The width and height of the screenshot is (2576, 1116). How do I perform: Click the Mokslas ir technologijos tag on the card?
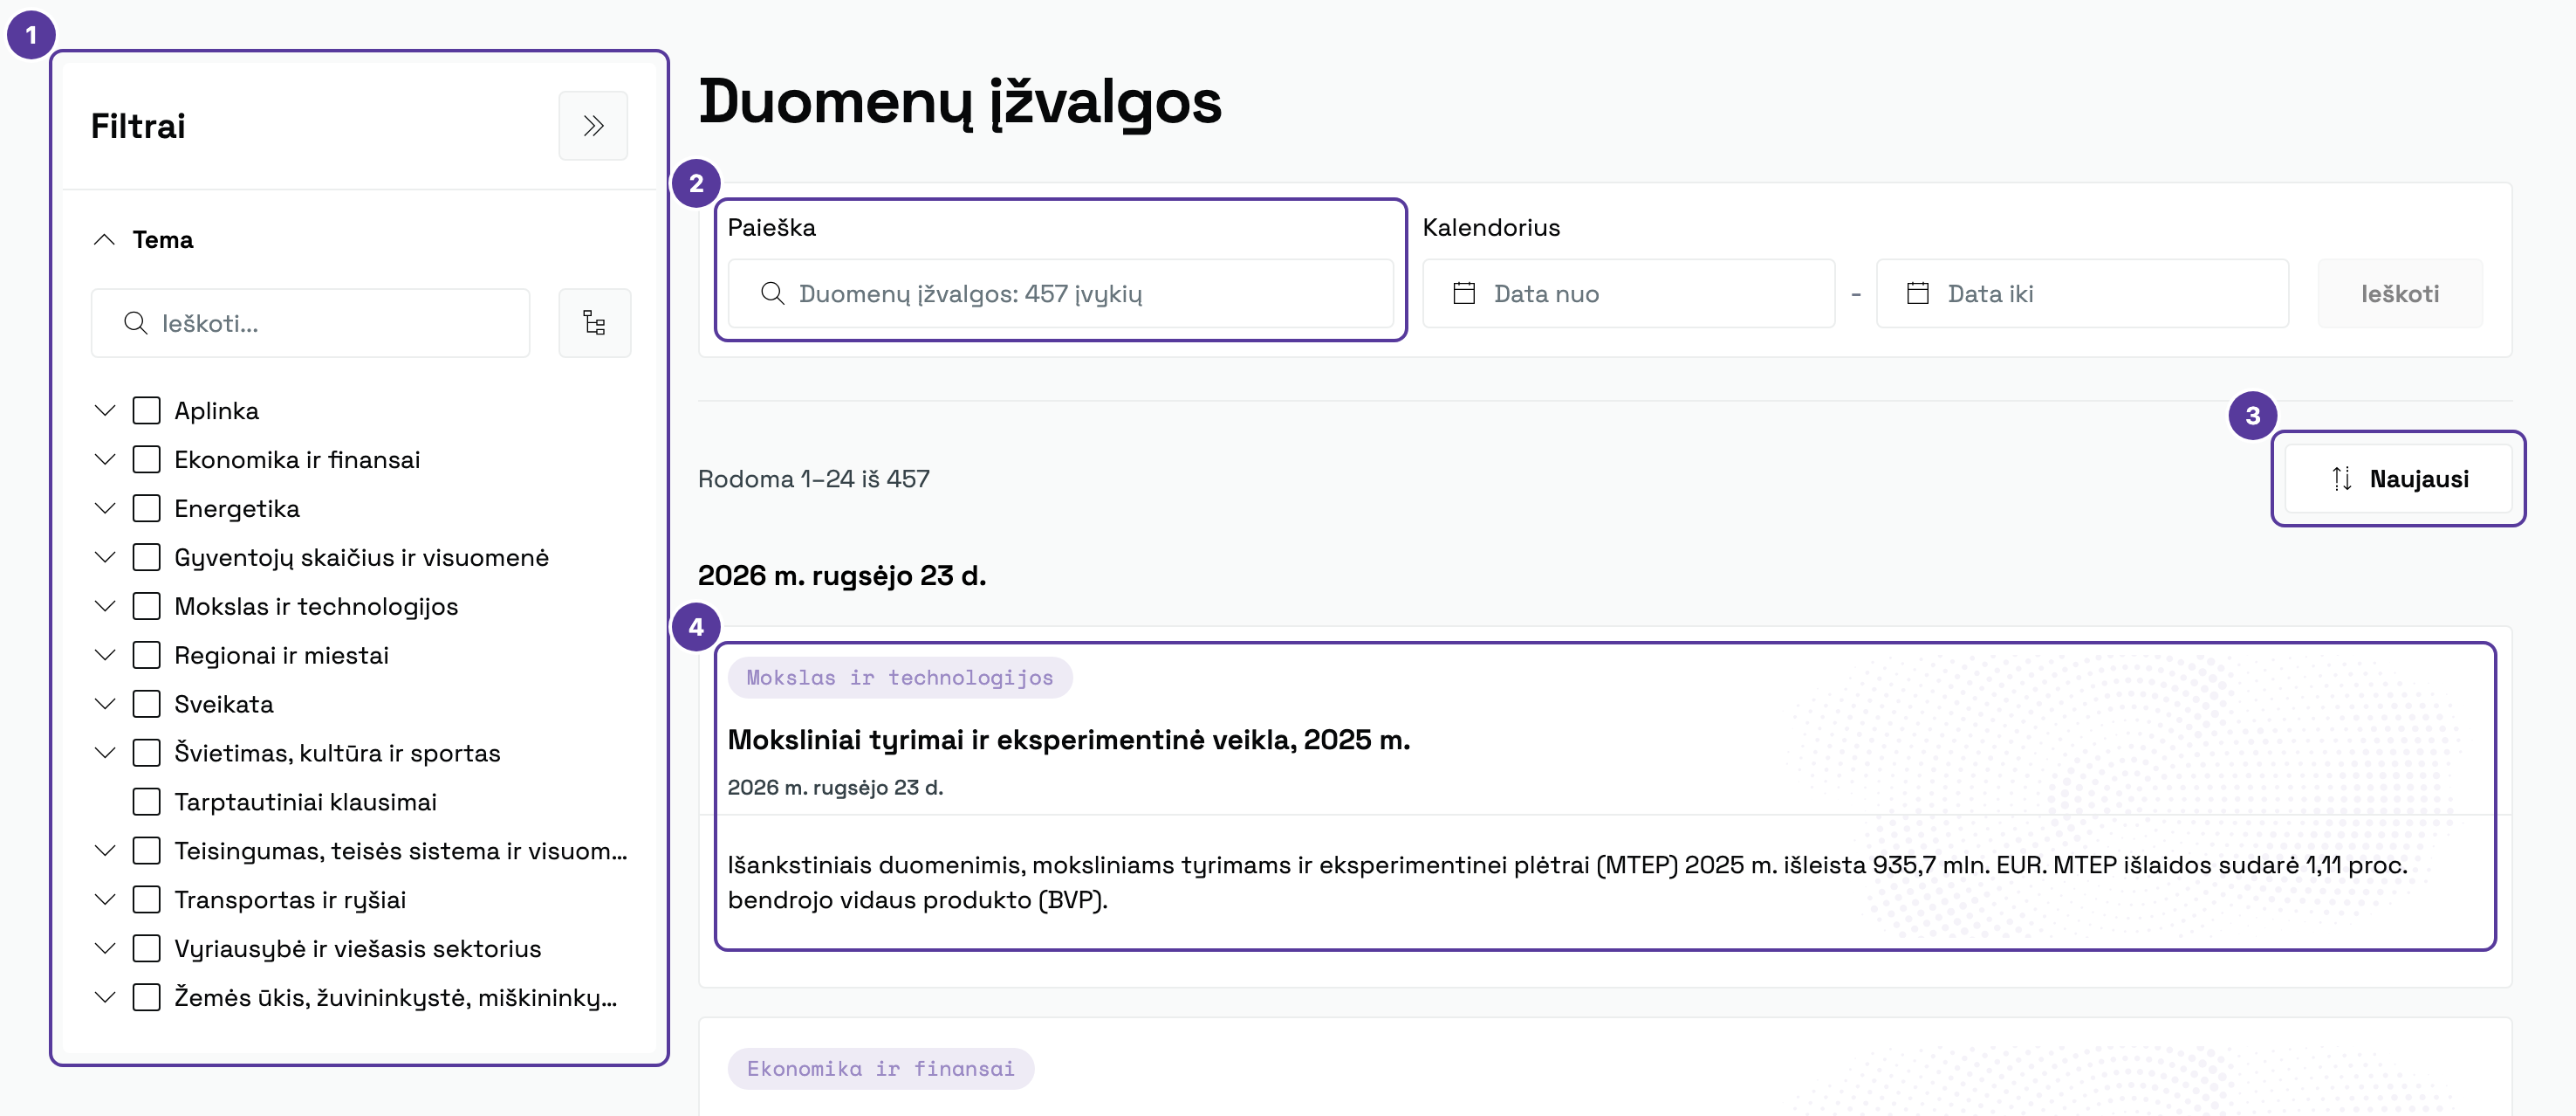[900, 678]
